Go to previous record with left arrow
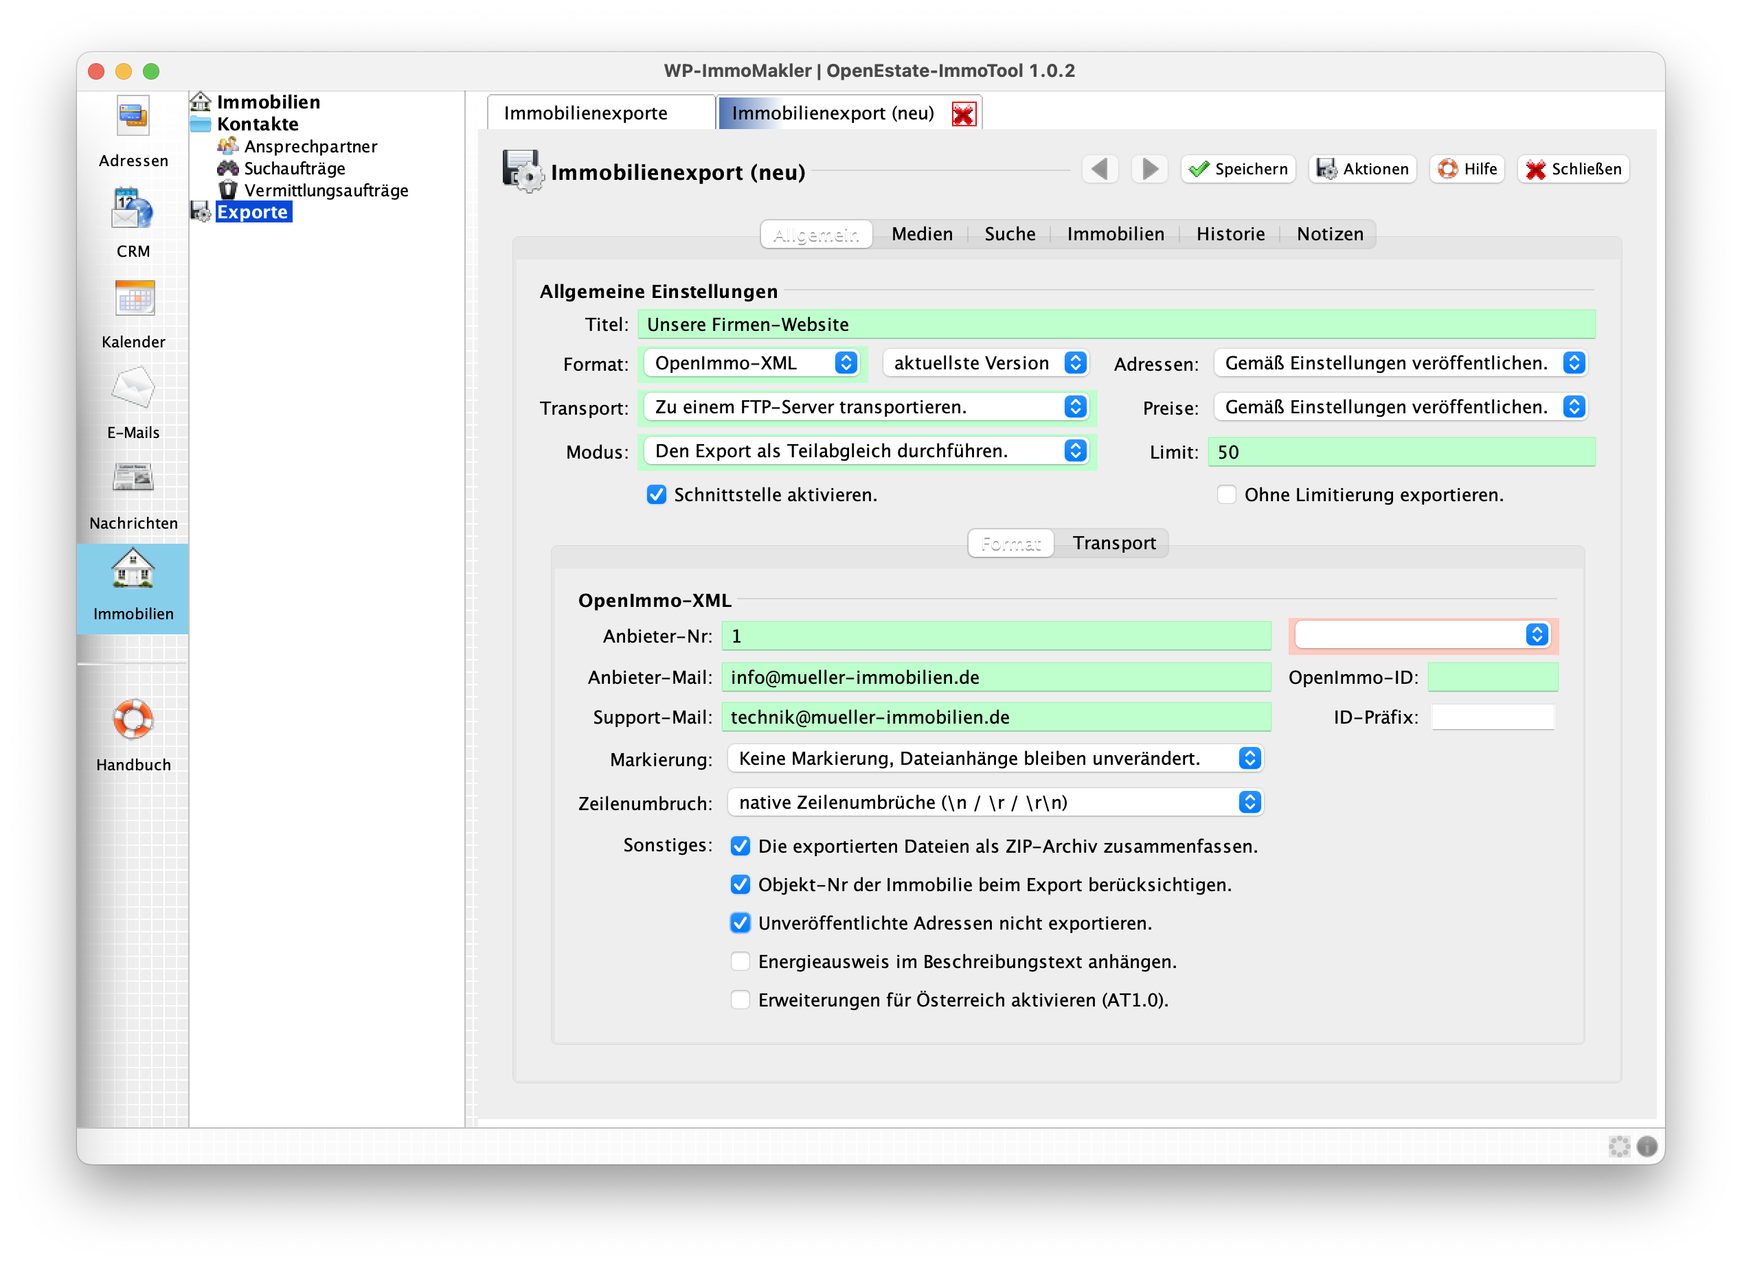The image size is (1742, 1266). (x=1100, y=169)
